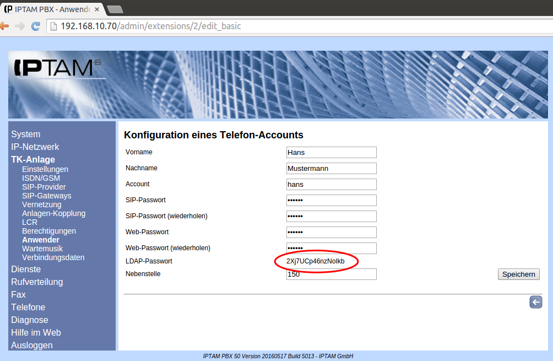Open the System menu

coord(25,134)
